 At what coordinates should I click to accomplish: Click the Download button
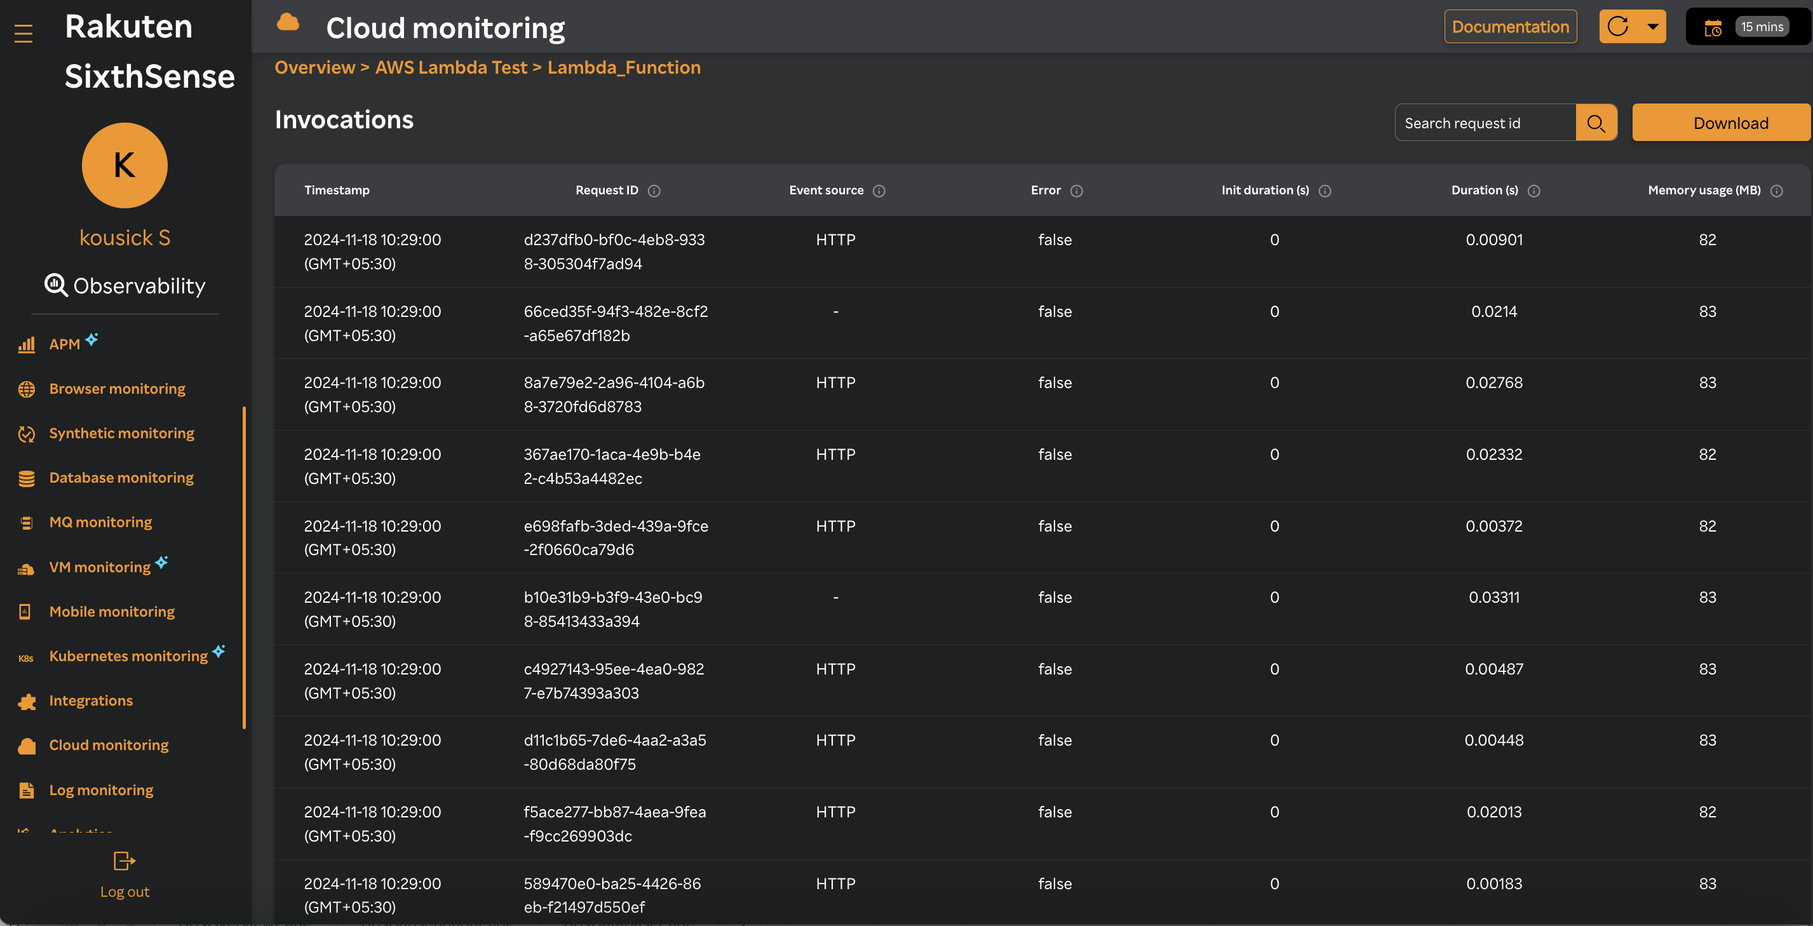coord(1721,123)
